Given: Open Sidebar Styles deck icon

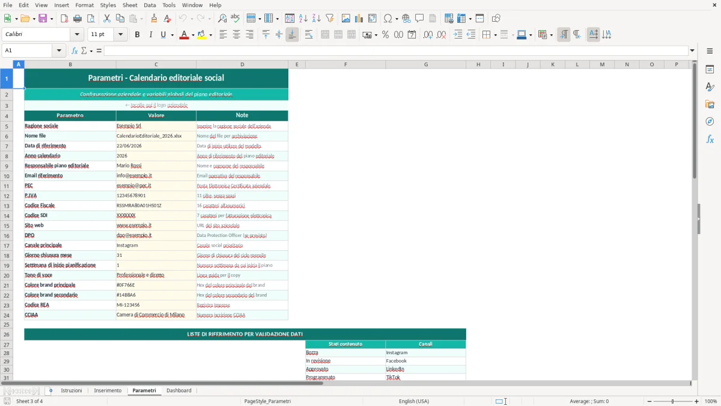Looking at the screenshot, I should (x=710, y=87).
